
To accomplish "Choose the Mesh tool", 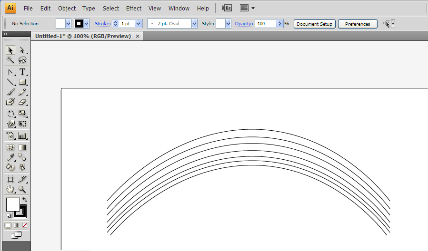I will [x=10, y=147].
